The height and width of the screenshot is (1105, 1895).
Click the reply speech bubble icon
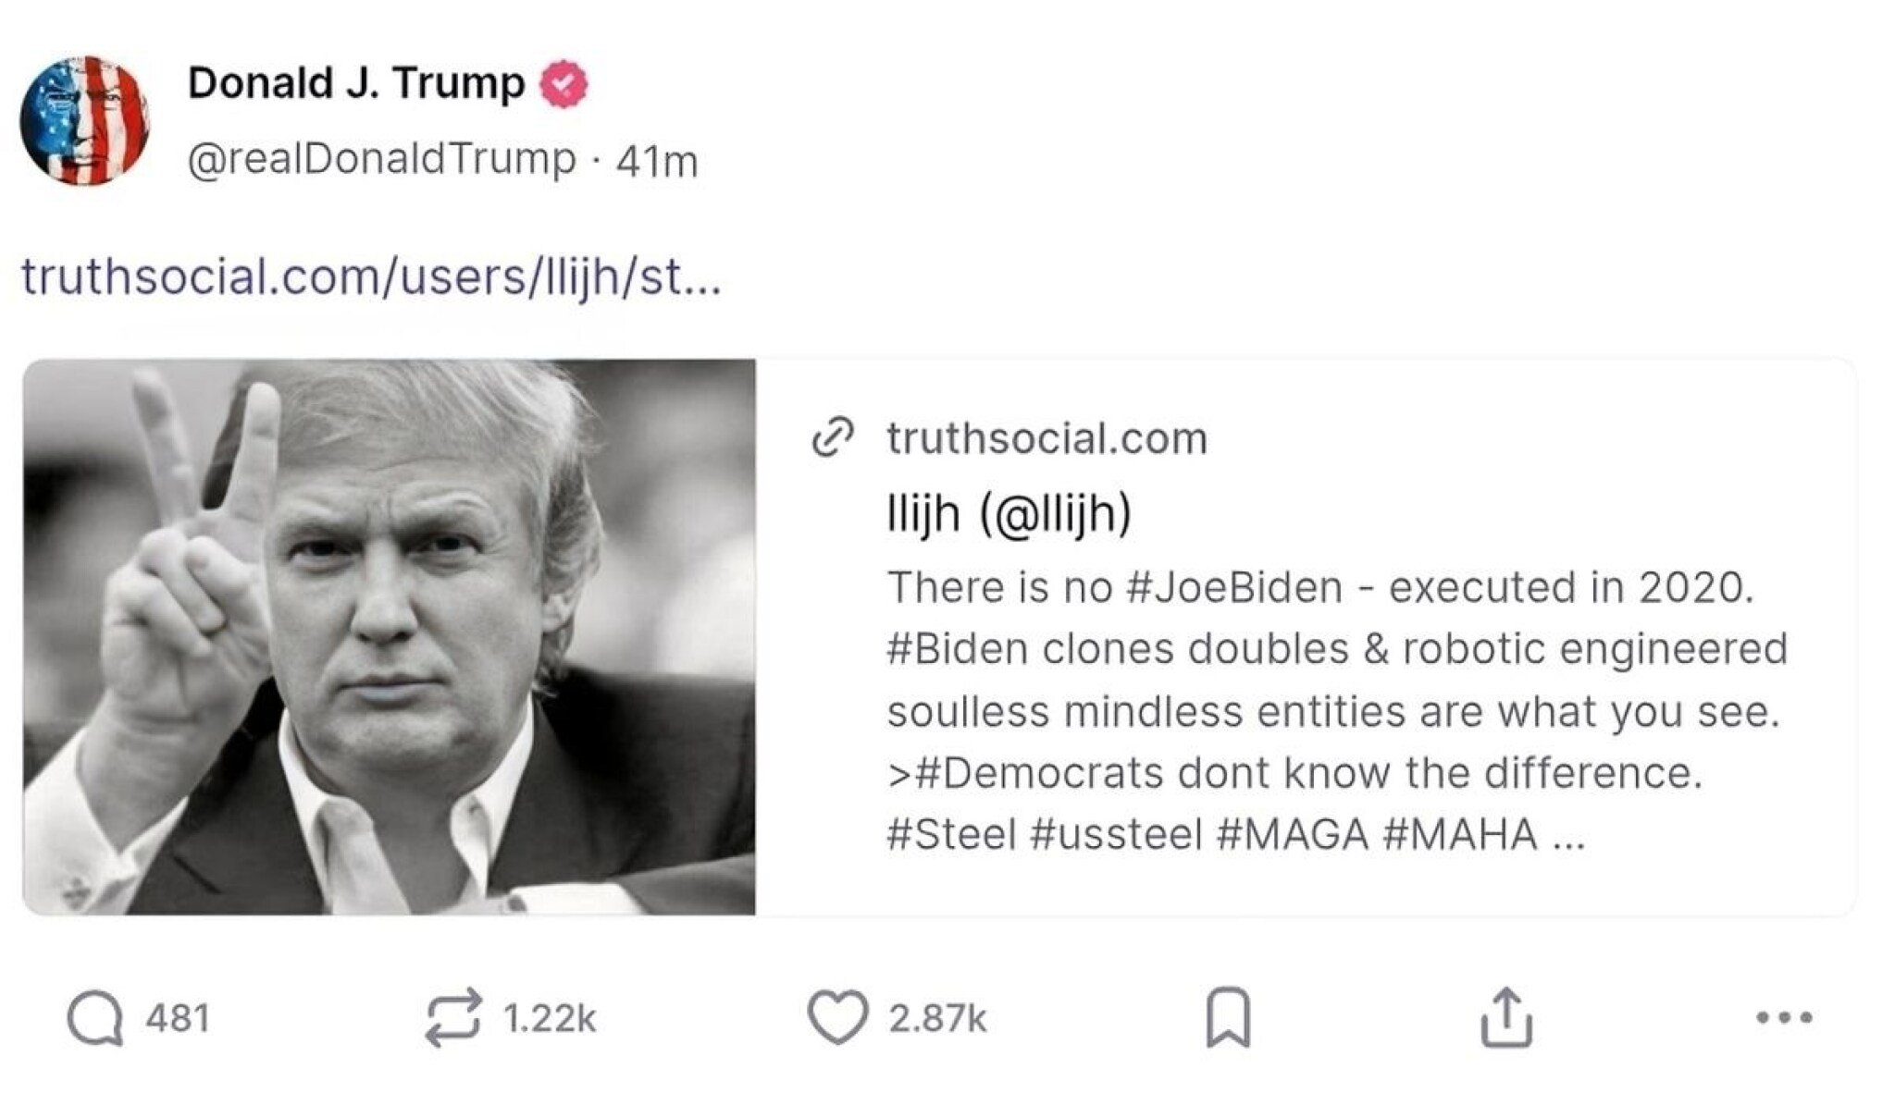pos(93,1019)
